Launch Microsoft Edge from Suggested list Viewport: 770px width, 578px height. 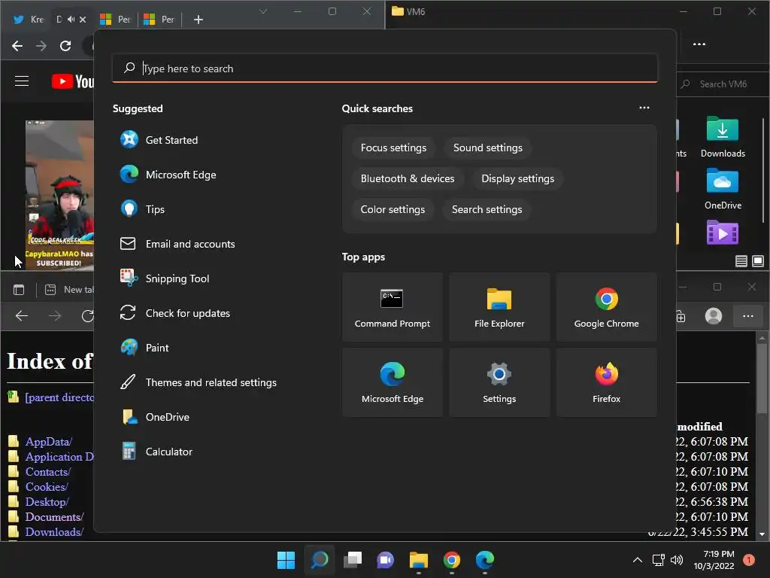tap(168, 175)
